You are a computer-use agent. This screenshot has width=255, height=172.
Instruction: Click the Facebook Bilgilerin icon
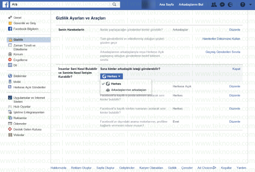pyautogui.click(x=10, y=29)
